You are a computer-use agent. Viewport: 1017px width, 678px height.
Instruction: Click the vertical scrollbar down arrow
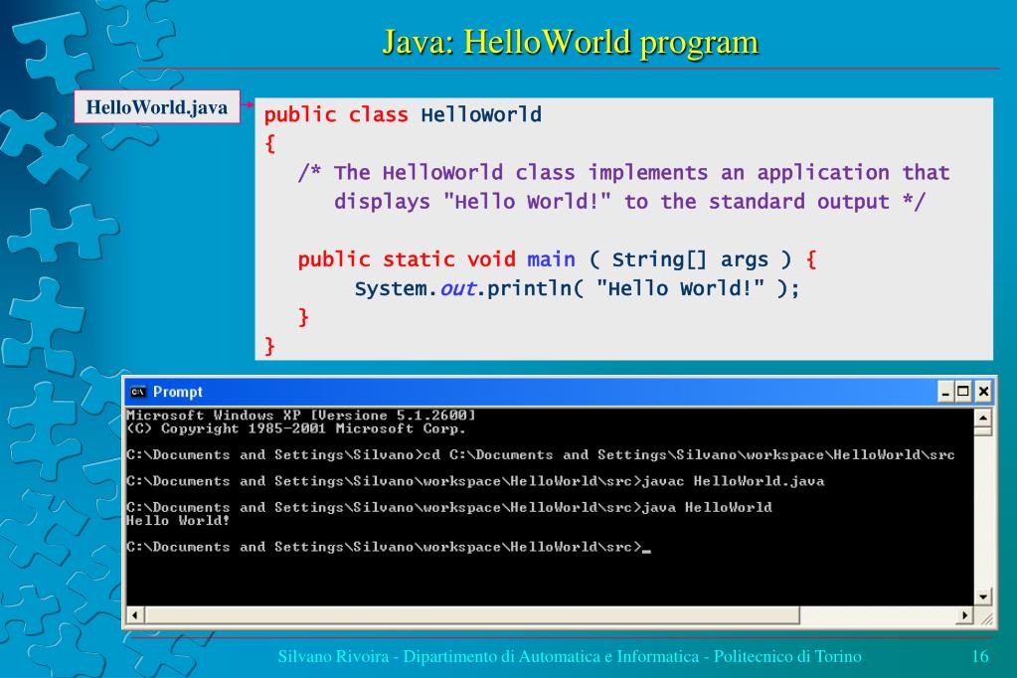pyautogui.click(x=982, y=596)
